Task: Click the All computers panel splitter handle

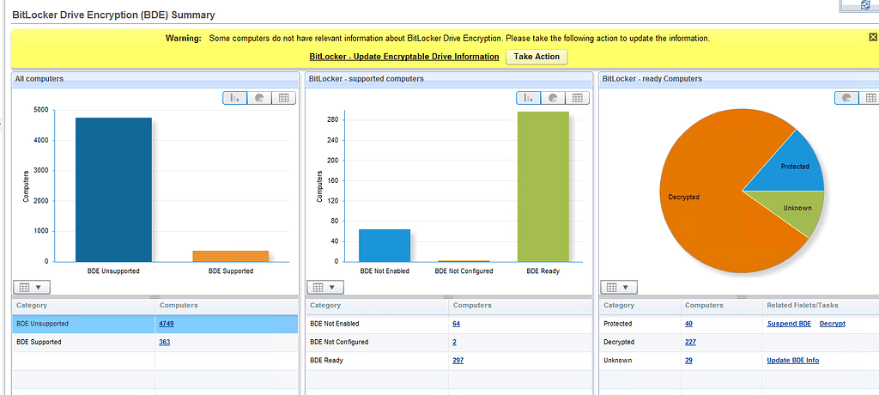Action: coord(155,297)
